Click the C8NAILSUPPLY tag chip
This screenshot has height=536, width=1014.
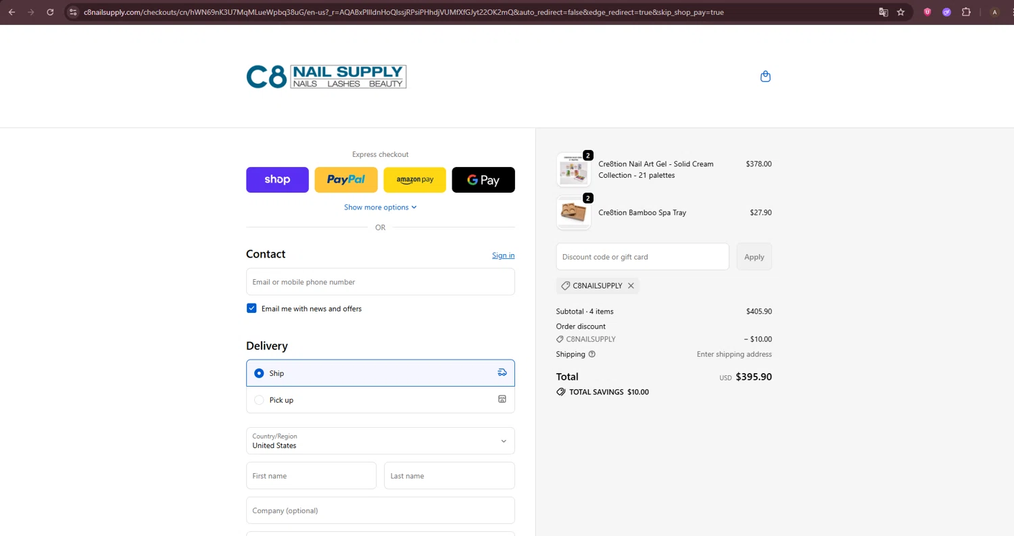coord(598,286)
